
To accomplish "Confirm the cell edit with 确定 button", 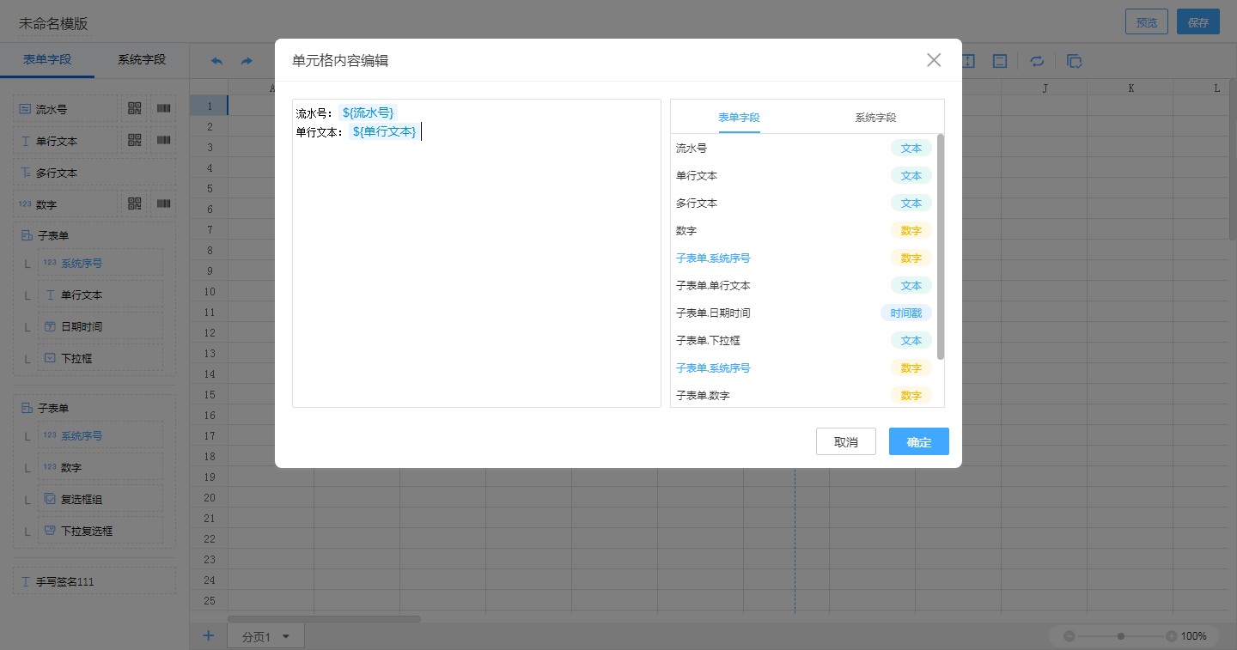I will (x=918, y=441).
